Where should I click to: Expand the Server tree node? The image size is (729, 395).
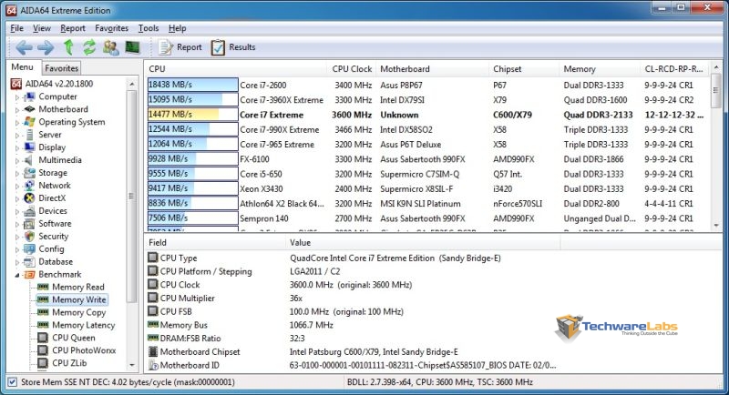coord(17,136)
